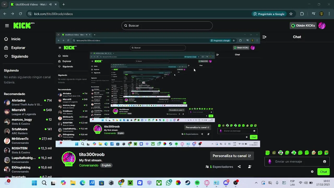The height and width of the screenshot is (188, 334).
Task: Open the tab search chevron in Chrome
Action: (x=4, y=4)
